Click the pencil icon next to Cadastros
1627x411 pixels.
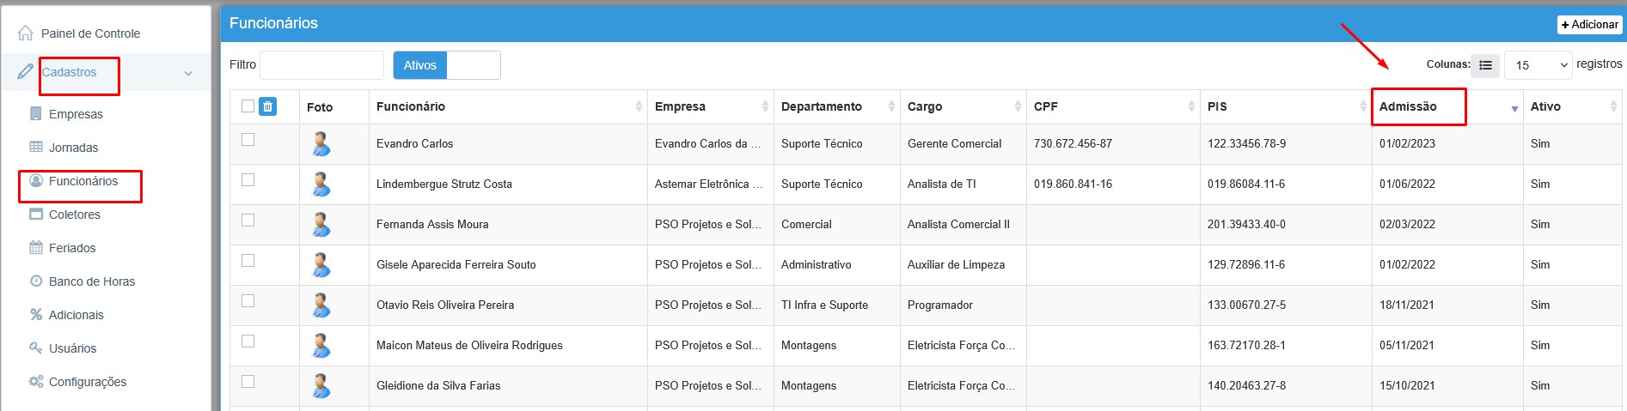tap(26, 72)
